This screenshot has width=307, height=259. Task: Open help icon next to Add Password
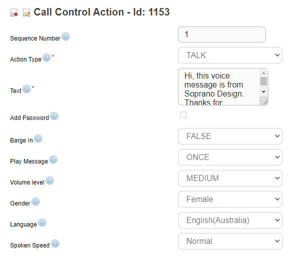54,116
